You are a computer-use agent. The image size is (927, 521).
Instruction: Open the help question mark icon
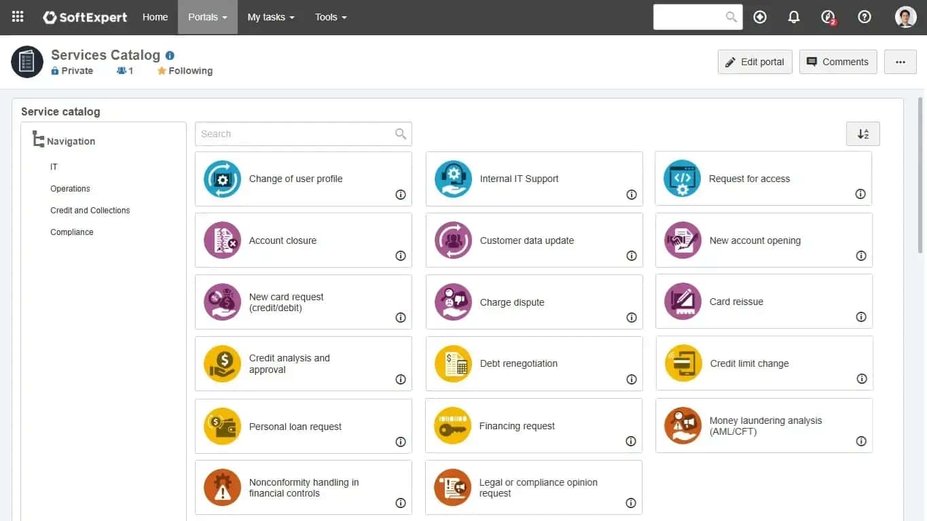click(865, 17)
